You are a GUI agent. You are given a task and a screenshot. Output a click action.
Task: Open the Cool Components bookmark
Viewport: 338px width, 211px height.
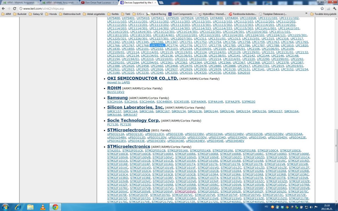coord(182,14)
